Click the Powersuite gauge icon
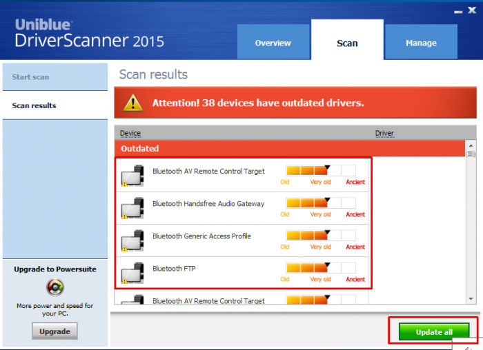Screen dimensions: 483x350 [55, 287]
